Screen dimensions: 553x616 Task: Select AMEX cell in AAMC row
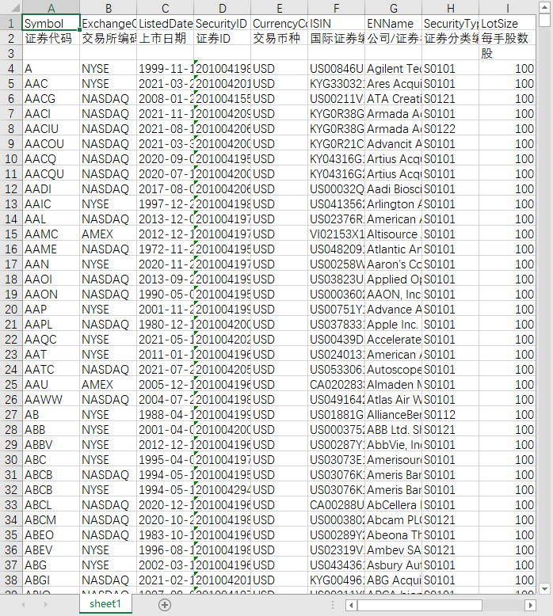coord(108,234)
